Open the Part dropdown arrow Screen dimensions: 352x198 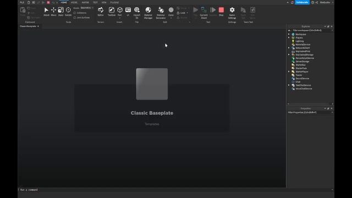pyautogui.click(x=120, y=18)
